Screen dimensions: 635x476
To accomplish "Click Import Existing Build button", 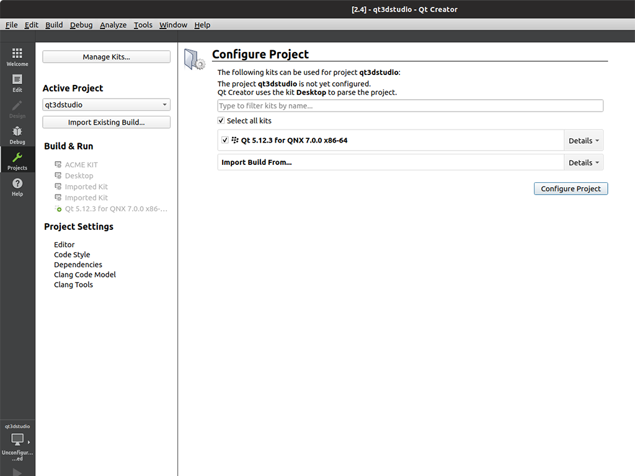I will pos(106,122).
